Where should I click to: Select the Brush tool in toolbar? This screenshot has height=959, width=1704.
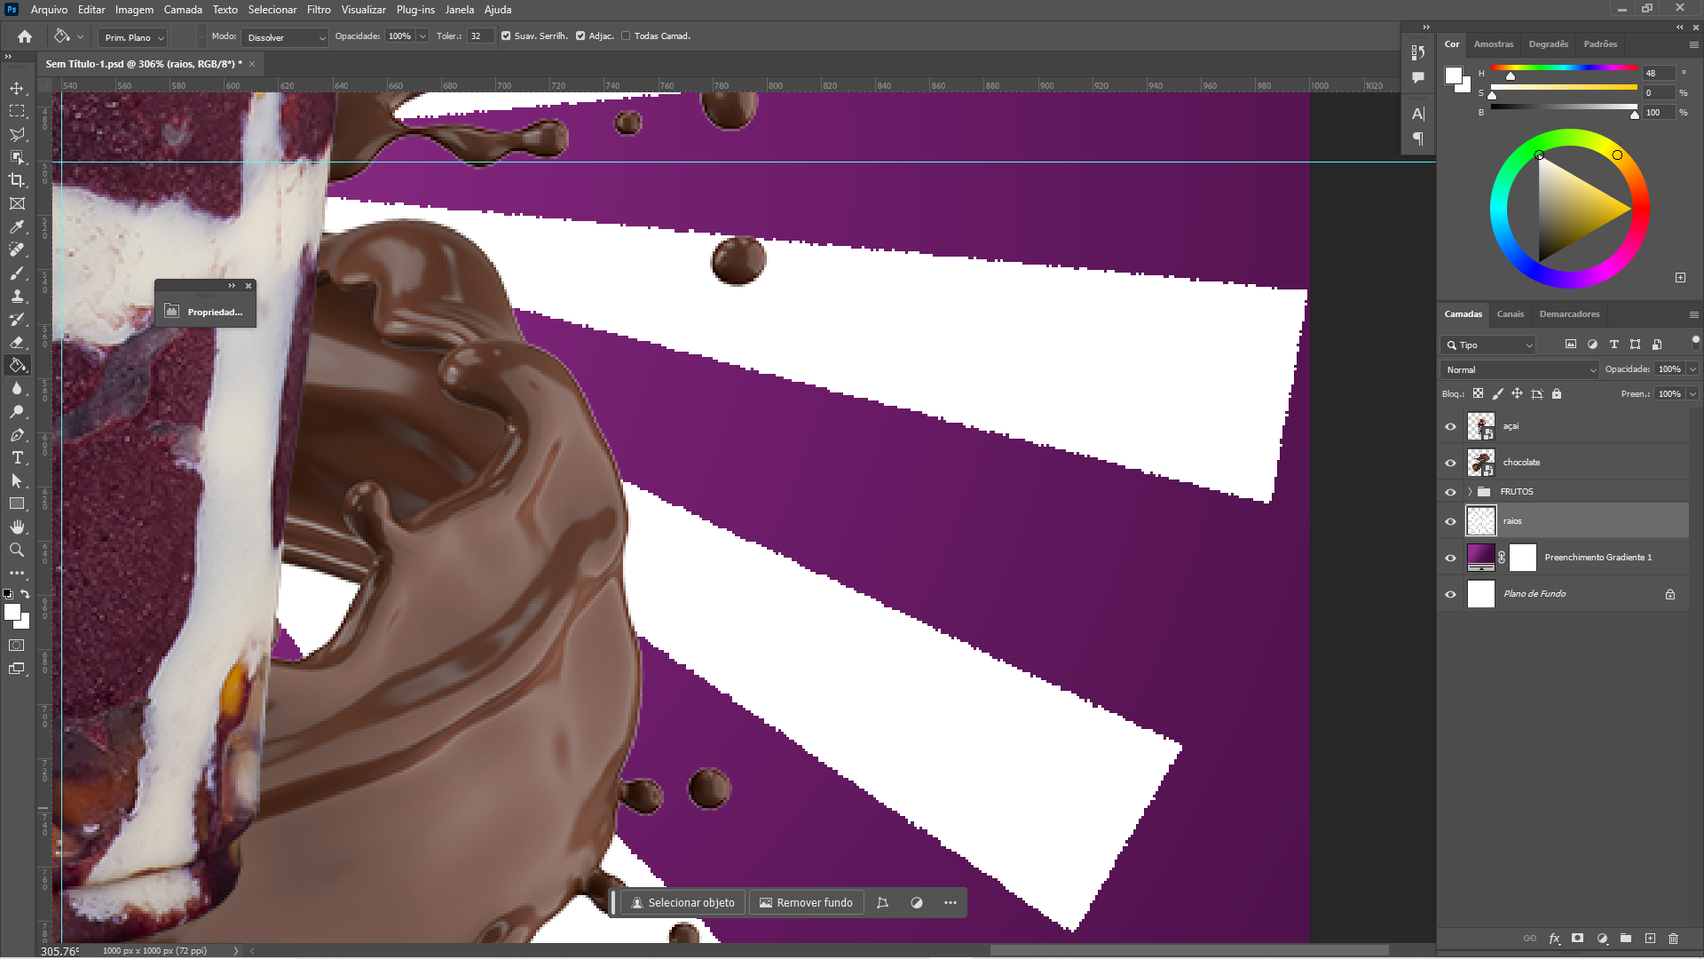[x=16, y=272]
